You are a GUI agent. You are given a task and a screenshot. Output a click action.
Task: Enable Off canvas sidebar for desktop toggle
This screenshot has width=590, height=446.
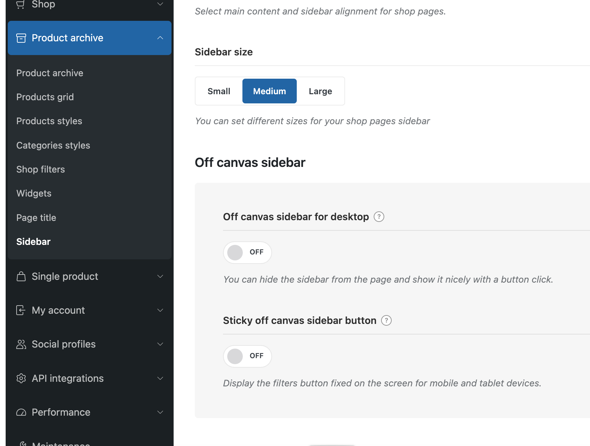point(247,252)
